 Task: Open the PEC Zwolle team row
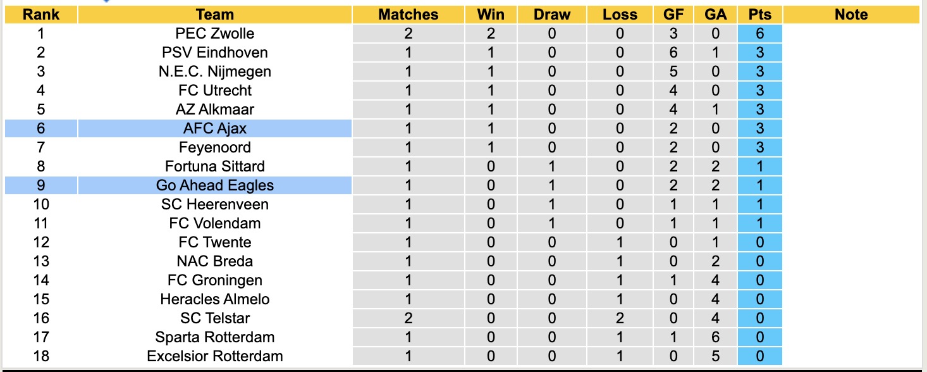214,34
